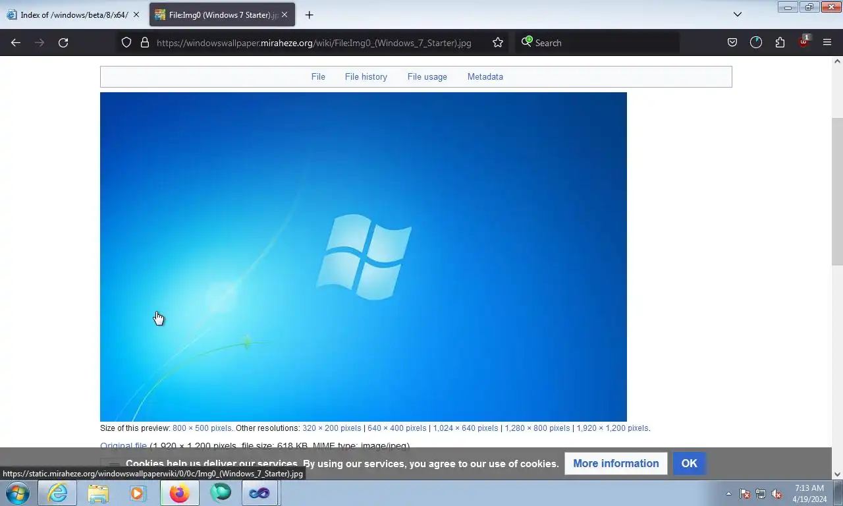Click the page vertical scrollbar thumb
This screenshot has width=843, height=506.
point(837,191)
